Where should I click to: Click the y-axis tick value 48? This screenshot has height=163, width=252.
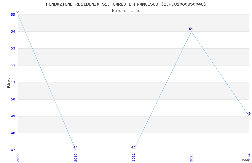13,133
